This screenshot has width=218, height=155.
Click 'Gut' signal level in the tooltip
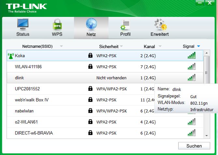[193, 97]
